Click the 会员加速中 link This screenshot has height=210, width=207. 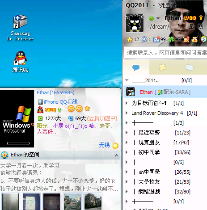(102, 118)
